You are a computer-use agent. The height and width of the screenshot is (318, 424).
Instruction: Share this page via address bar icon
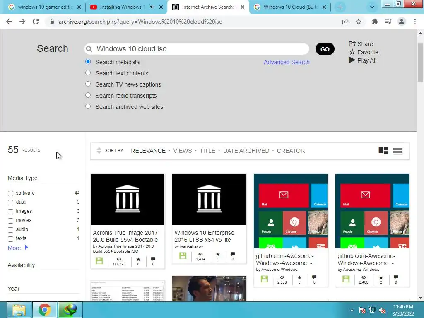tap(345, 22)
